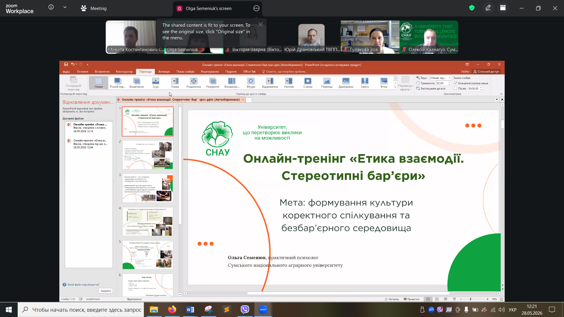
Task: Click Який файл слід зберегти link
Action: (83, 285)
